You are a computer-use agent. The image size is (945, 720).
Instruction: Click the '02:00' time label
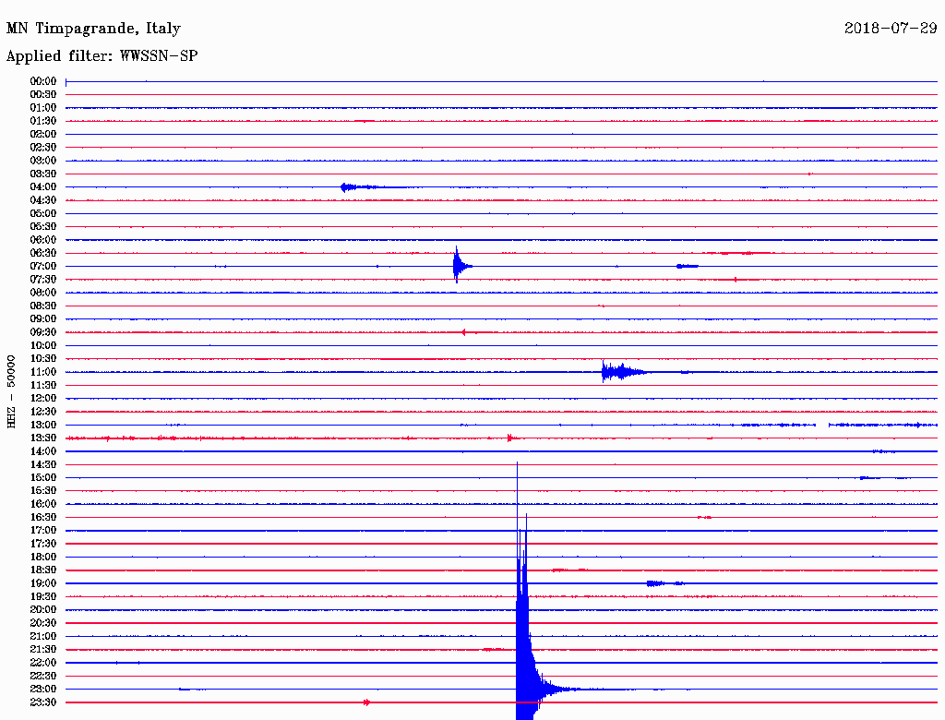[x=43, y=135]
